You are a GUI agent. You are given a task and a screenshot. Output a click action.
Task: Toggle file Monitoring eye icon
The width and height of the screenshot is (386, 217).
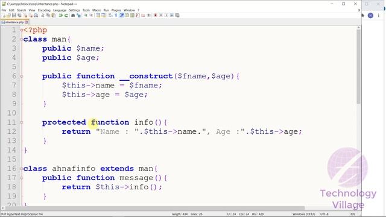(x=149, y=15)
